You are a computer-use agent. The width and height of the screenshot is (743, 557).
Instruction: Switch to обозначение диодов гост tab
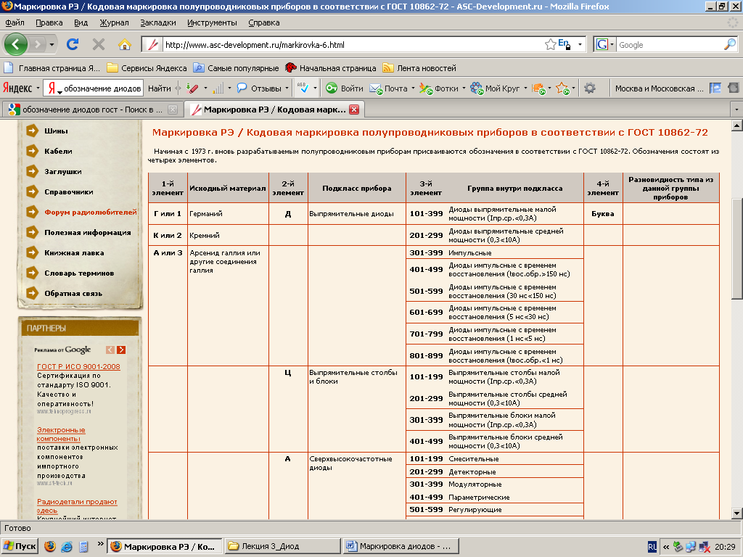[x=93, y=110]
